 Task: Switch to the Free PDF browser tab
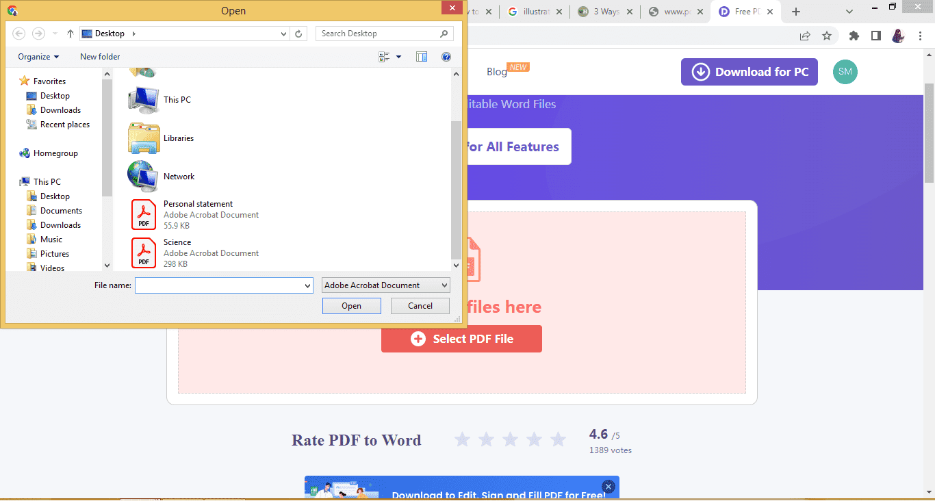tap(745, 11)
